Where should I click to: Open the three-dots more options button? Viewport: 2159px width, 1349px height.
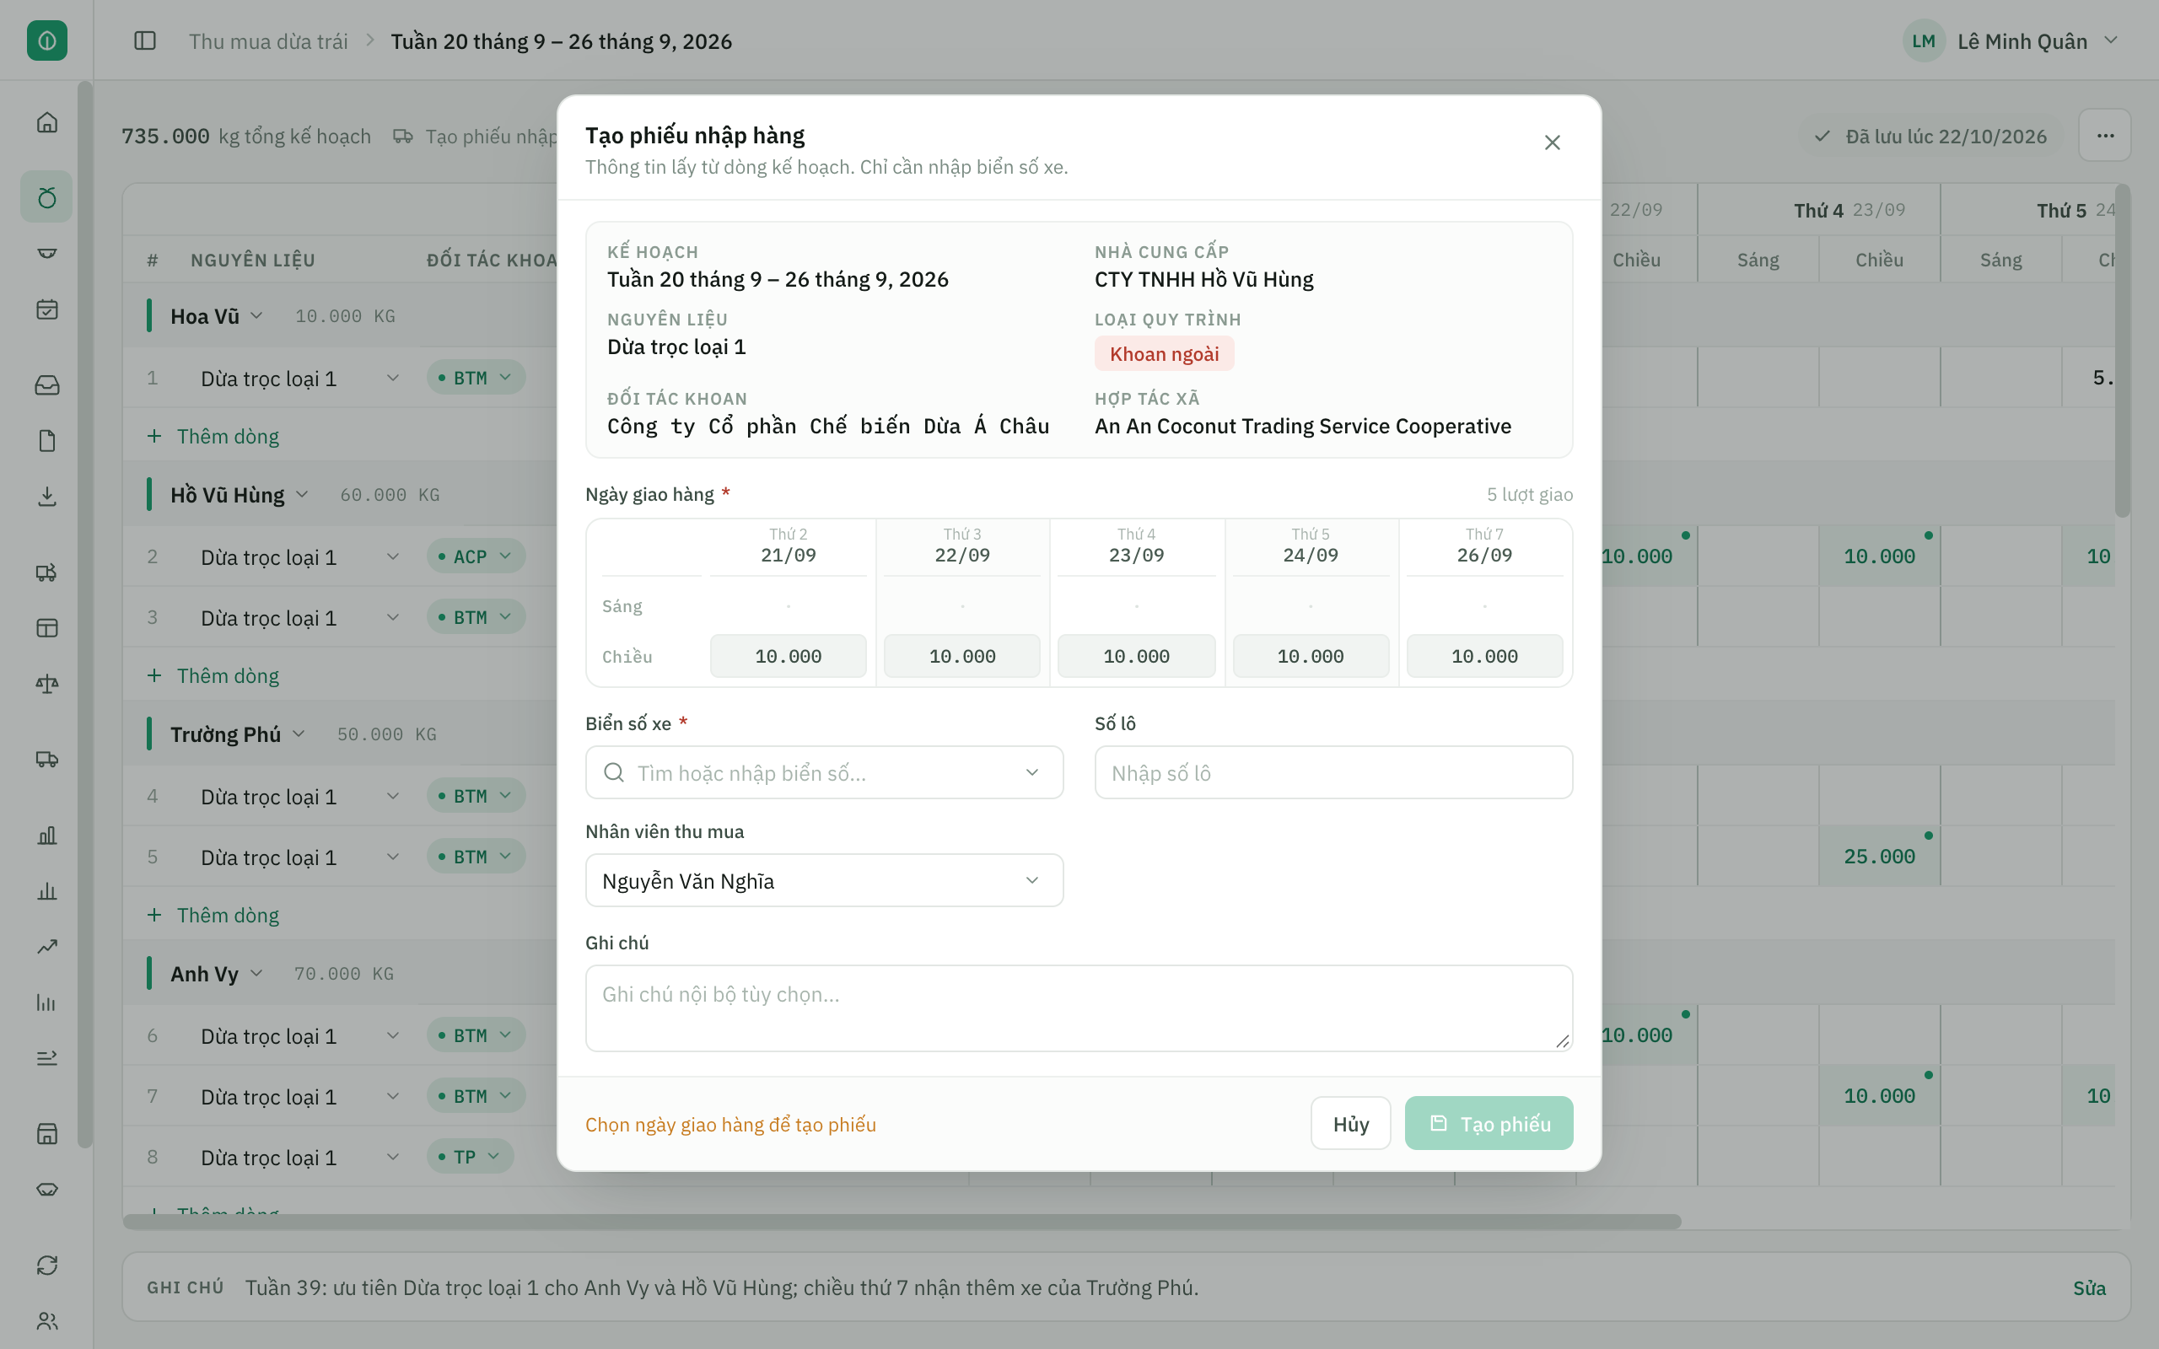pyautogui.click(x=2104, y=136)
